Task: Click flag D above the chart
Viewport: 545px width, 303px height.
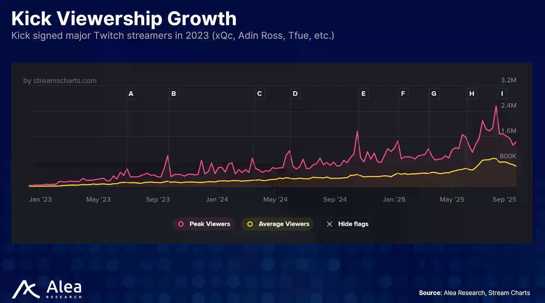Action: click(295, 94)
